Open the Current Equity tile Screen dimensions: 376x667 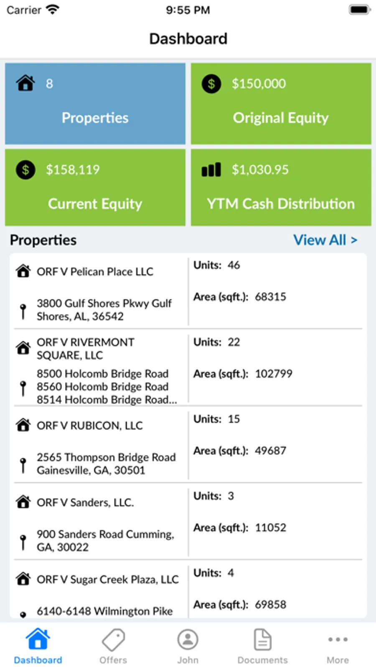95,188
